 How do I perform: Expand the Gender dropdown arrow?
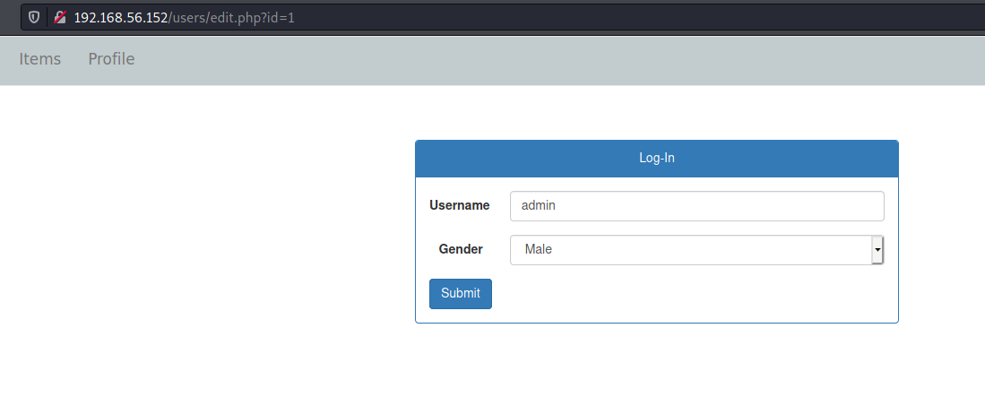877,250
